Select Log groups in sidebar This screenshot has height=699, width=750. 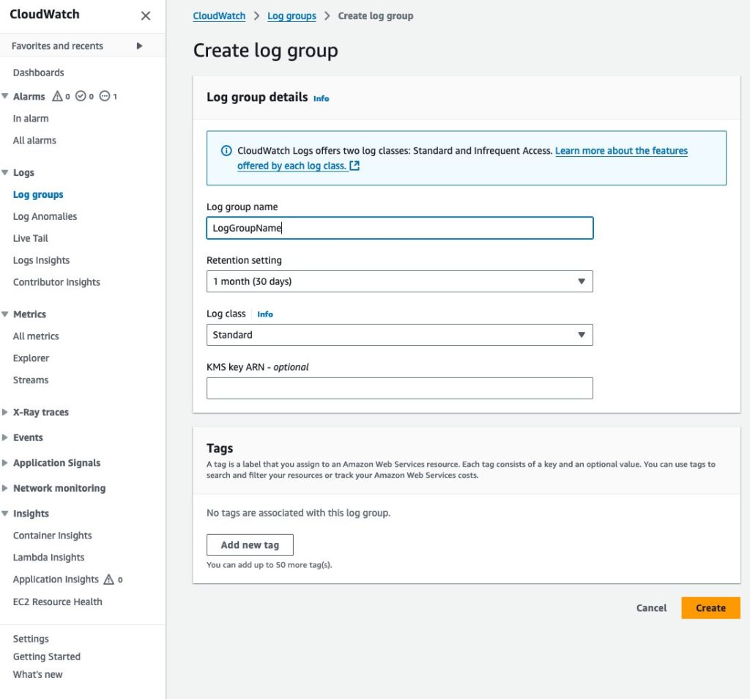38,194
